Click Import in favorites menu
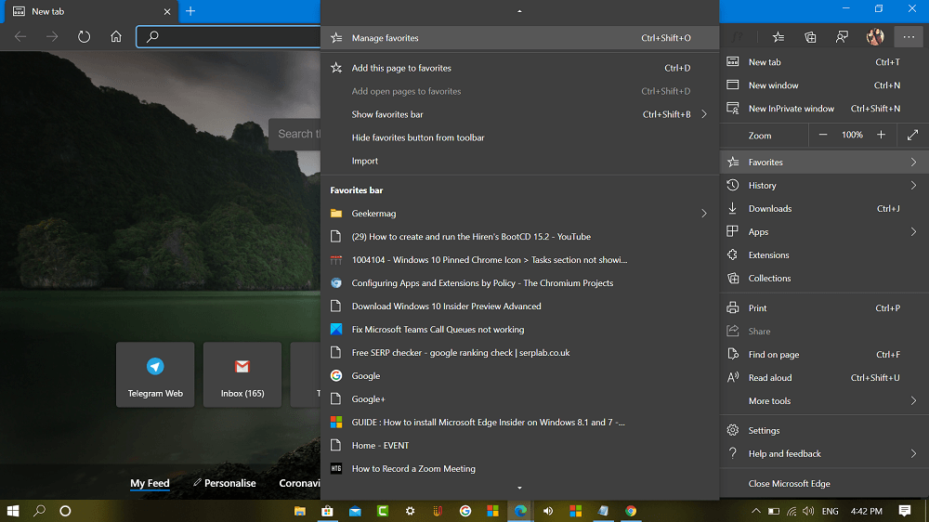Viewport: 929px width, 522px height. [x=519, y=161]
